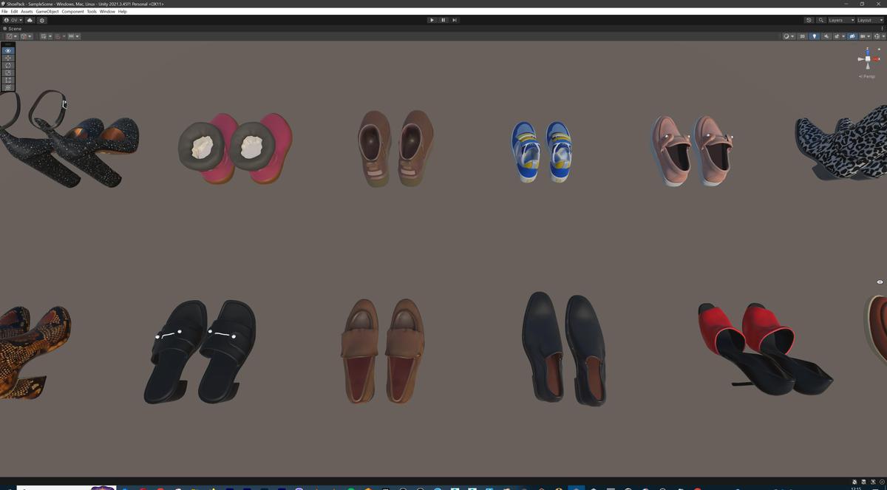Select the Rotate tool
The height and width of the screenshot is (490, 887).
[7, 65]
